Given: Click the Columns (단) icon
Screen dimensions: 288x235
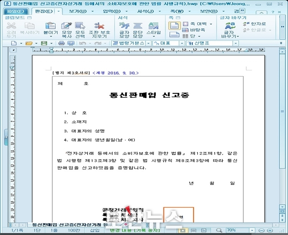Looking at the screenshot, I should point(185,36).
